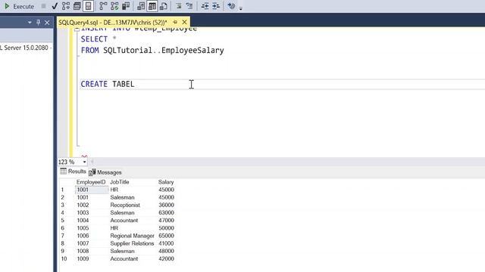Click salary value 63000

coord(166,213)
